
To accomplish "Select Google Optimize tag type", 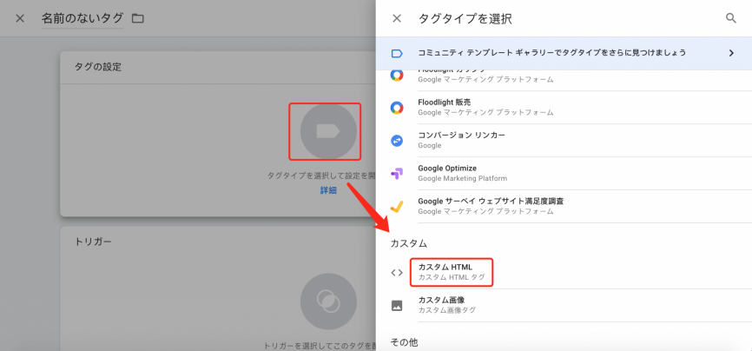I will click(564, 174).
